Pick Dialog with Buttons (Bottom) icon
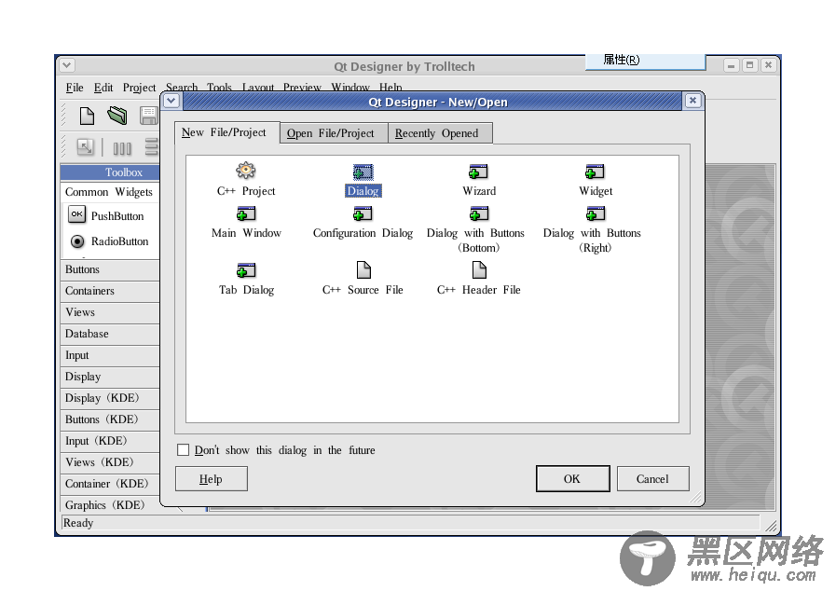Image resolution: width=836 pixels, height=591 pixels. coord(478,213)
